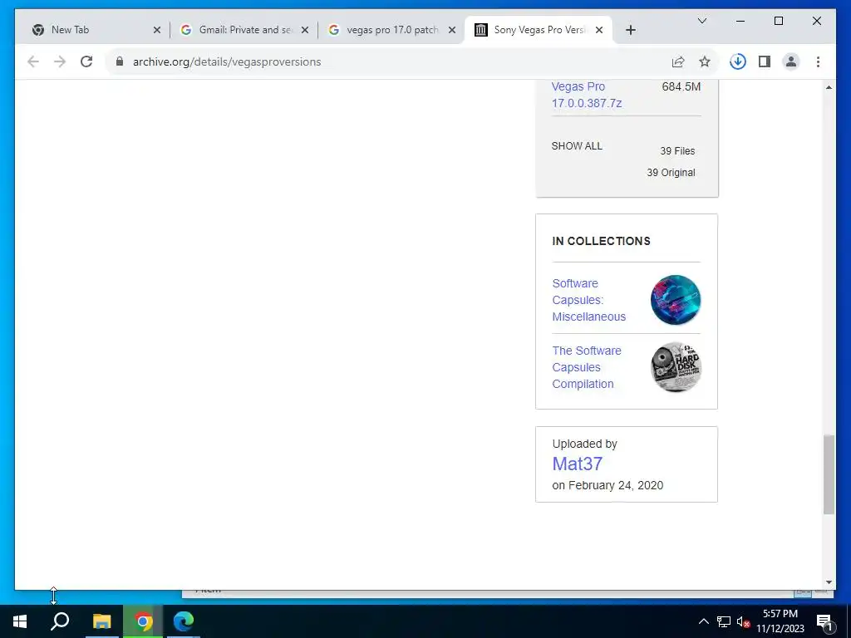The width and height of the screenshot is (851, 638).
Task: Switch to vegas pro 17.0 patch tab
Action: 392,30
